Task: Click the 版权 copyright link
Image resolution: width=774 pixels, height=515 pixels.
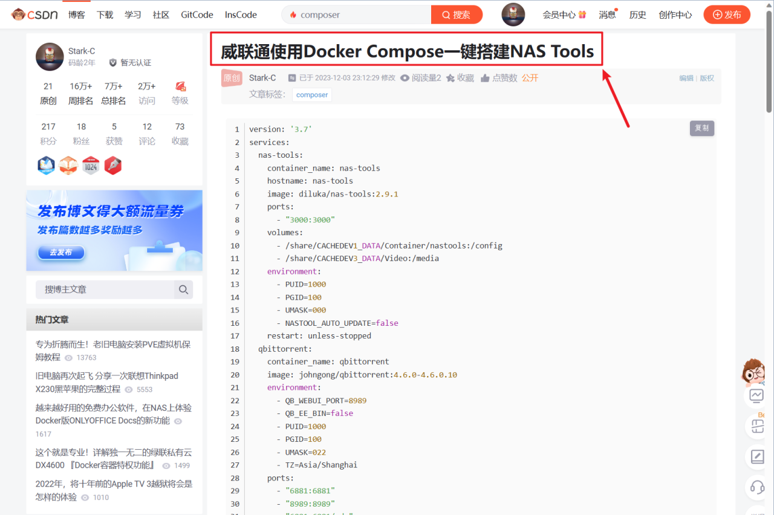Action: pyautogui.click(x=707, y=78)
